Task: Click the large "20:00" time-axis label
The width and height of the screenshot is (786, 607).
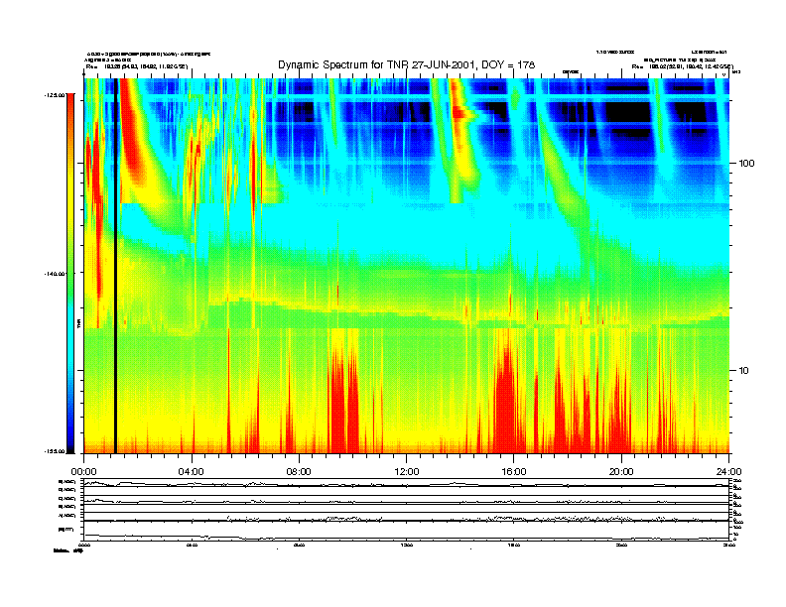Action: click(621, 472)
